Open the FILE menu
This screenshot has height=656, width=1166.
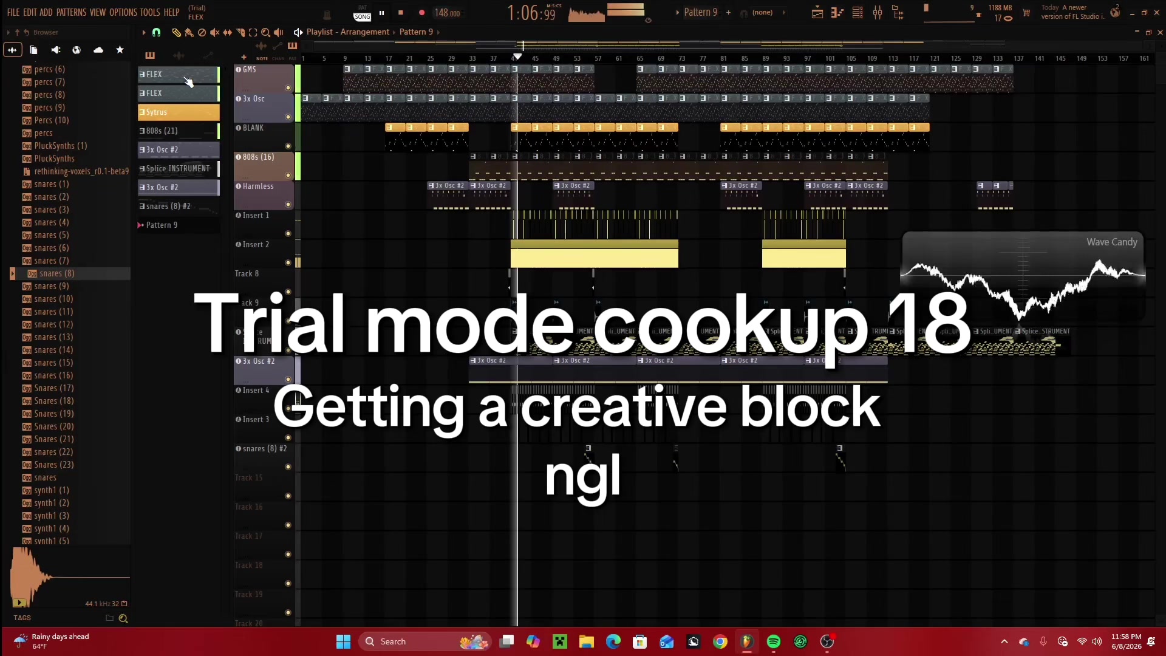click(x=13, y=12)
